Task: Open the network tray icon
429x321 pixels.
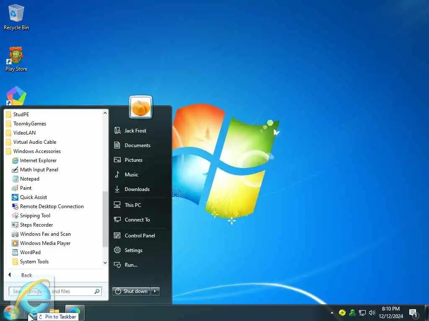Action: [362, 313]
